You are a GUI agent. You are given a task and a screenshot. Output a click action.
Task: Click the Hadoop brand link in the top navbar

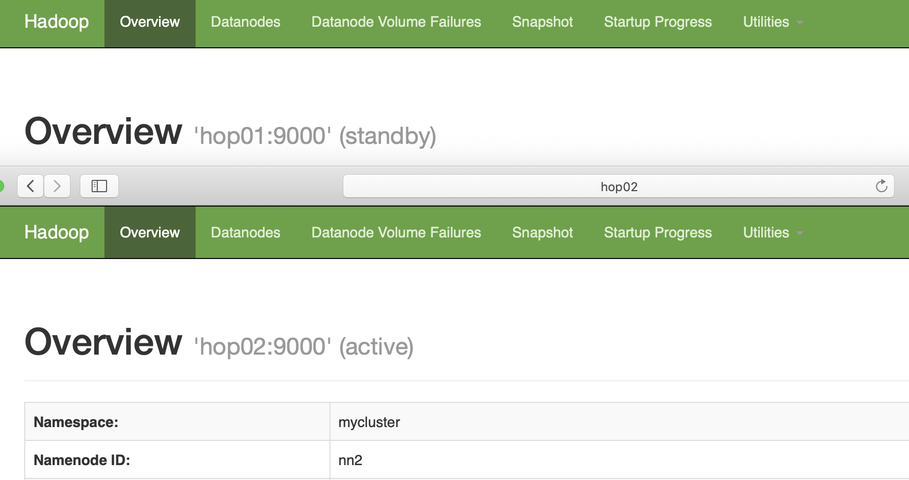point(57,22)
